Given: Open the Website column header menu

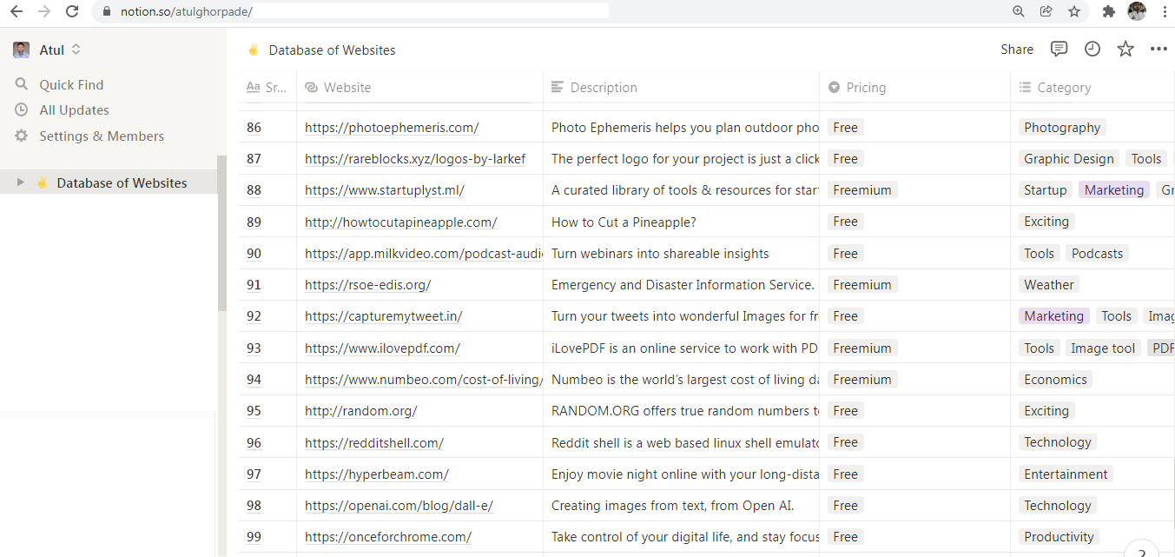Looking at the screenshot, I should pos(419,87).
